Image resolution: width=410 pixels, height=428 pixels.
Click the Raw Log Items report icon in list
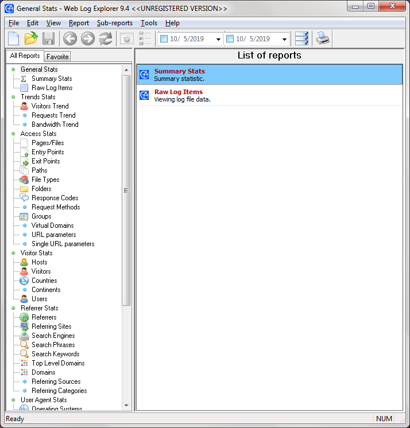[x=144, y=95]
